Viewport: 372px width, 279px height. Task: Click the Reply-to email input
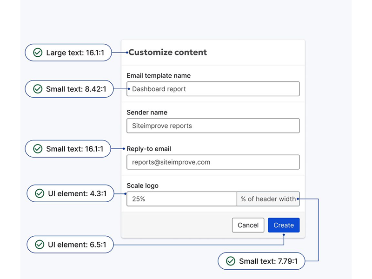click(213, 162)
